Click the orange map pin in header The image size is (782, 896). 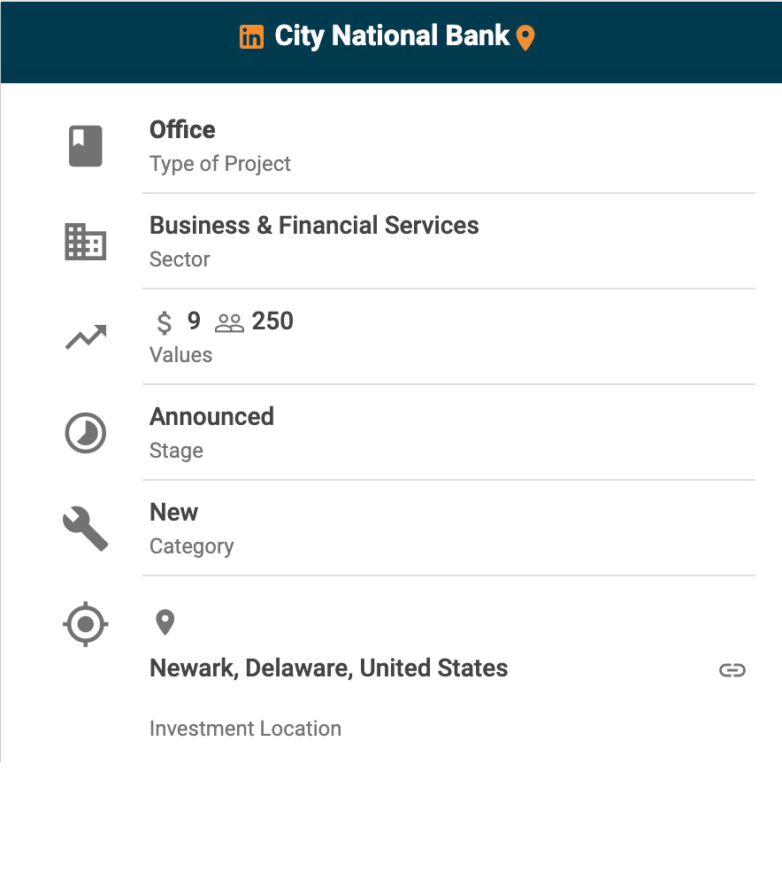click(525, 38)
